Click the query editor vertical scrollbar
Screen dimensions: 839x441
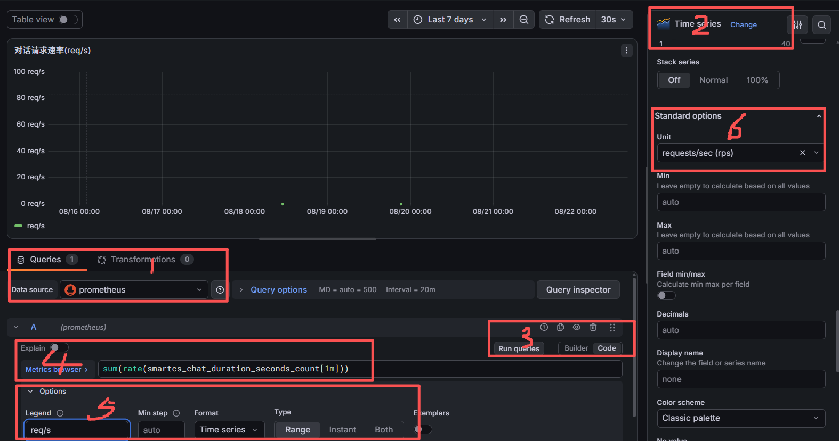point(634,346)
